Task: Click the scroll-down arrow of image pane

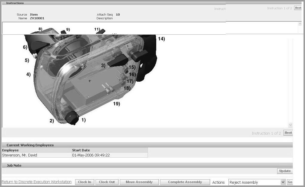Action: point(290,125)
